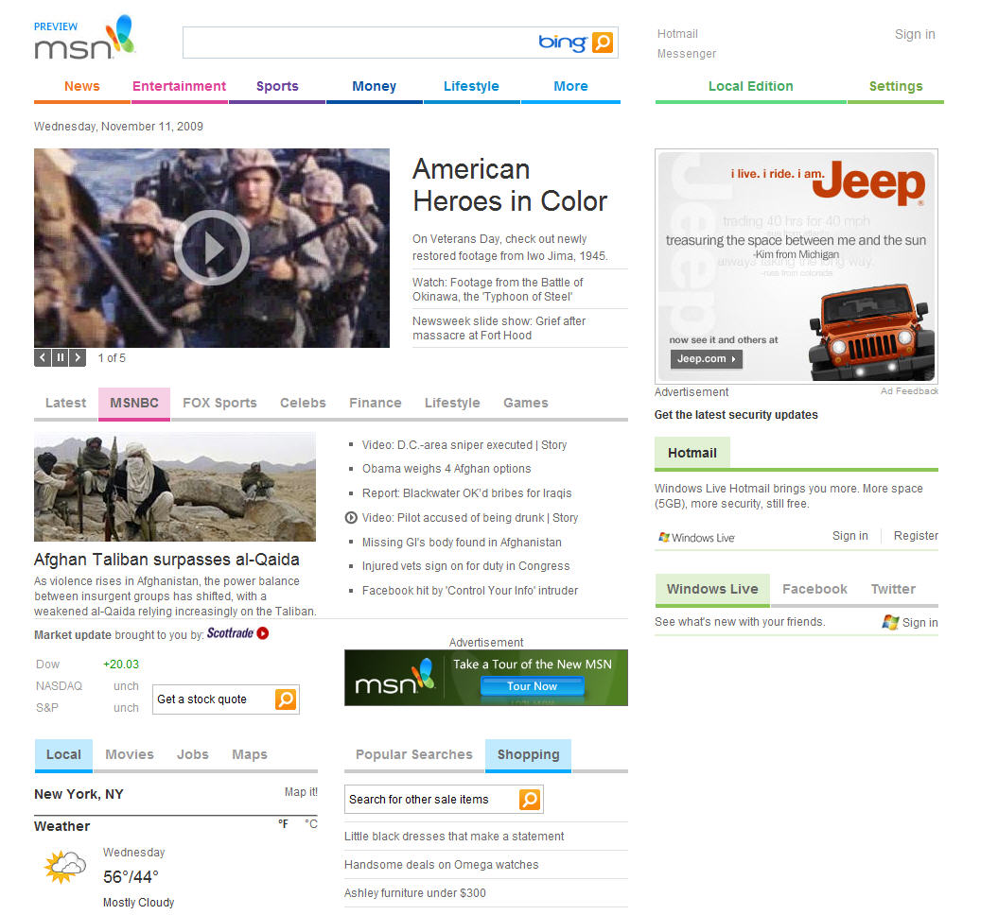Open Little black dresses shopping link

(x=454, y=837)
